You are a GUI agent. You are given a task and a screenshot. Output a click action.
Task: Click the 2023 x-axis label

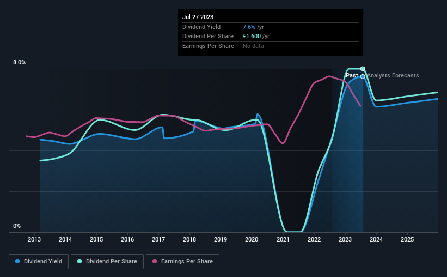(x=345, y=239)
